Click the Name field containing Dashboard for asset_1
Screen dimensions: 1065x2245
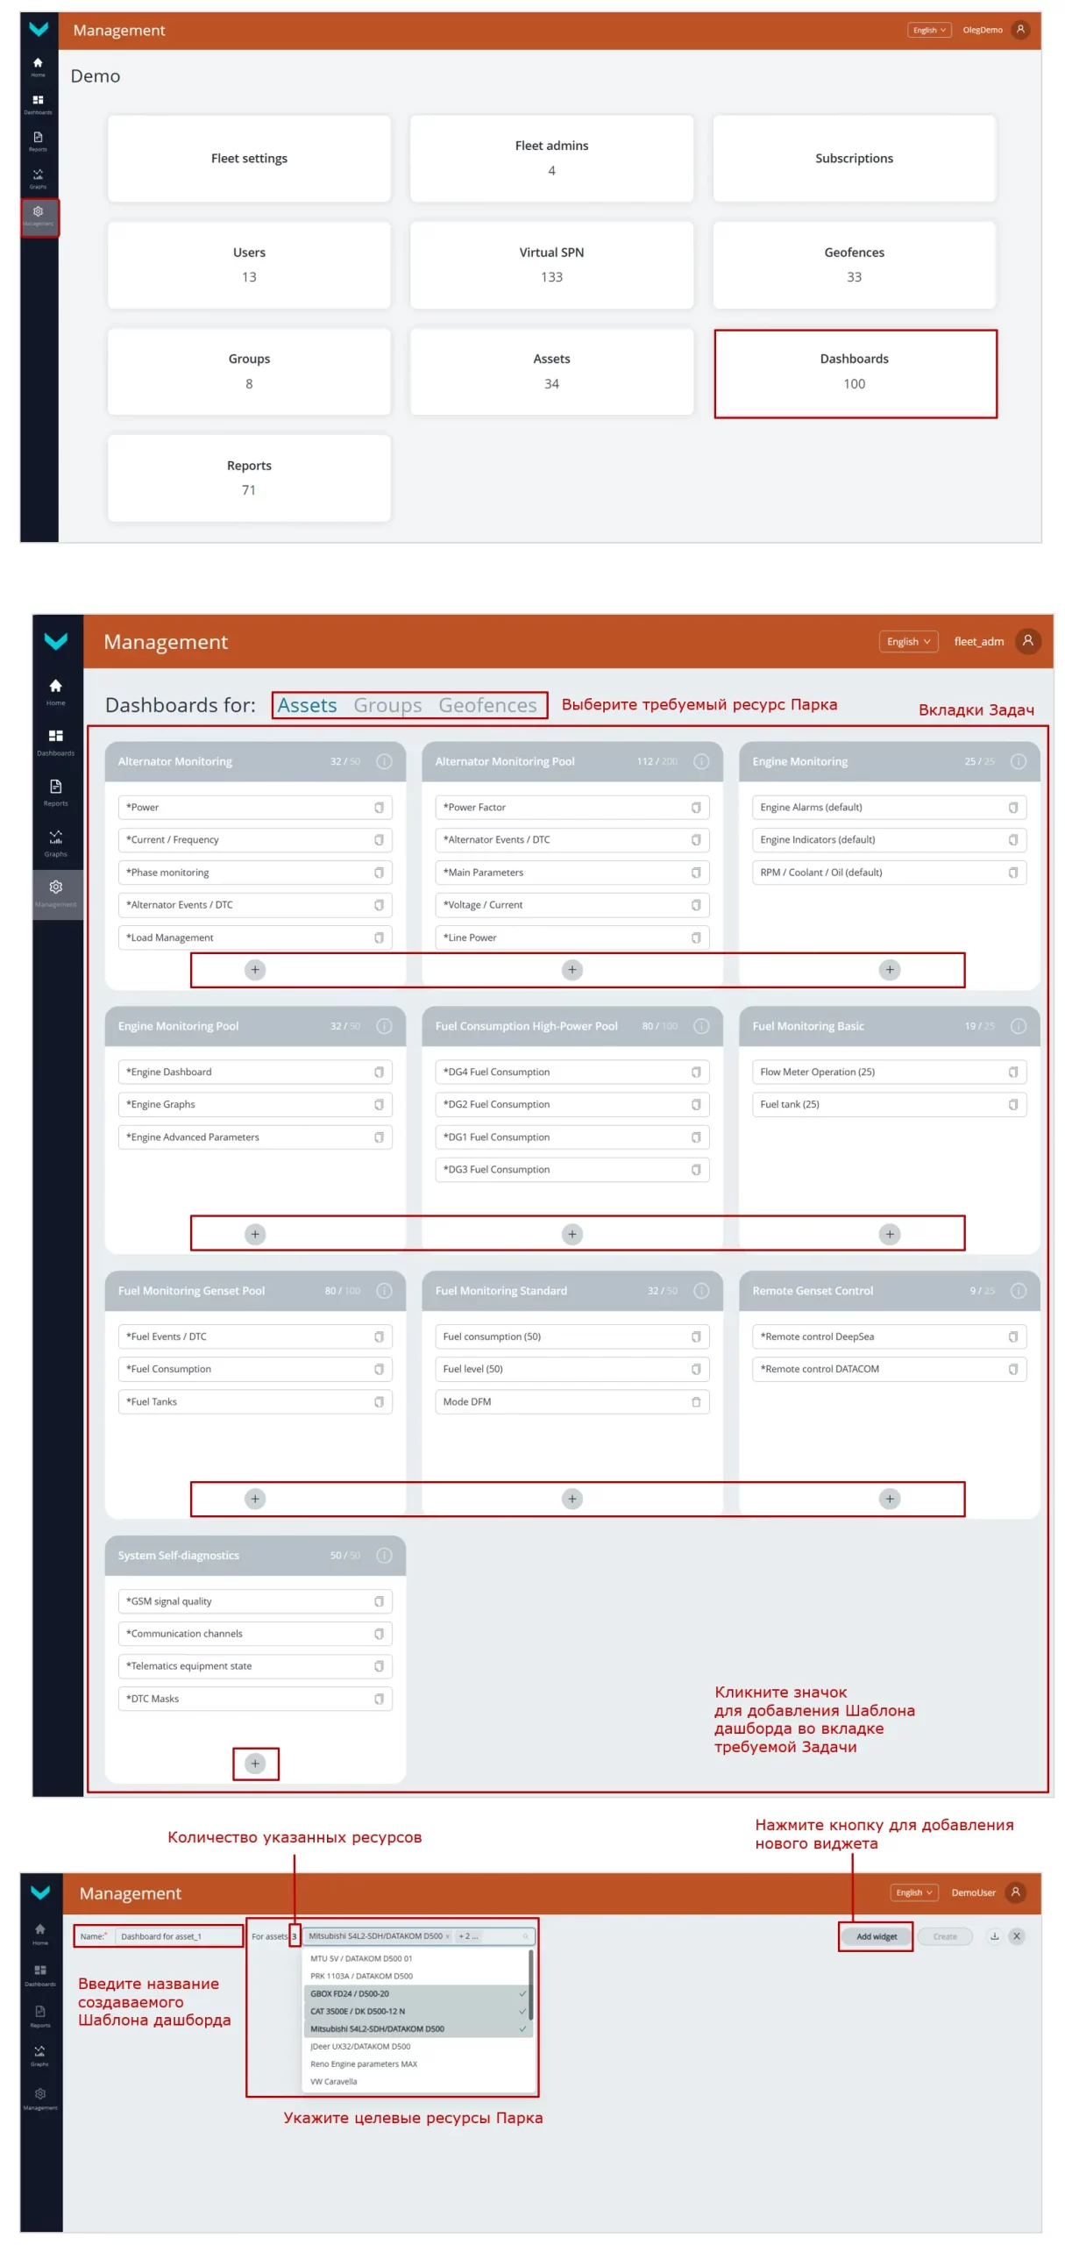coord(177,1935)
